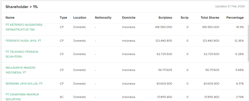This screenshot has width=249, height=101.
Task: Open PT Trukindo Persada Sejahtera shareholder
Action: pos(22,54)
